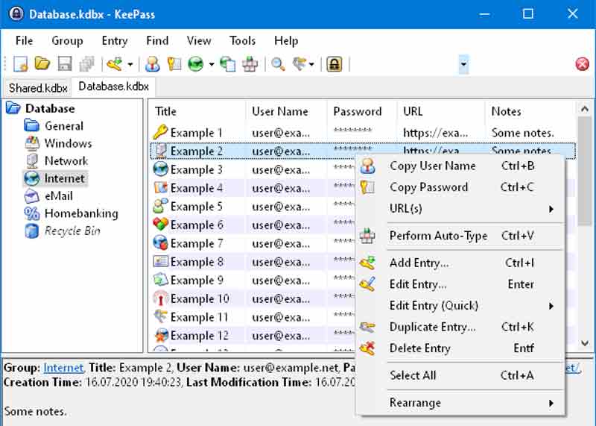Click Copy Password toolbar icon

174,64
